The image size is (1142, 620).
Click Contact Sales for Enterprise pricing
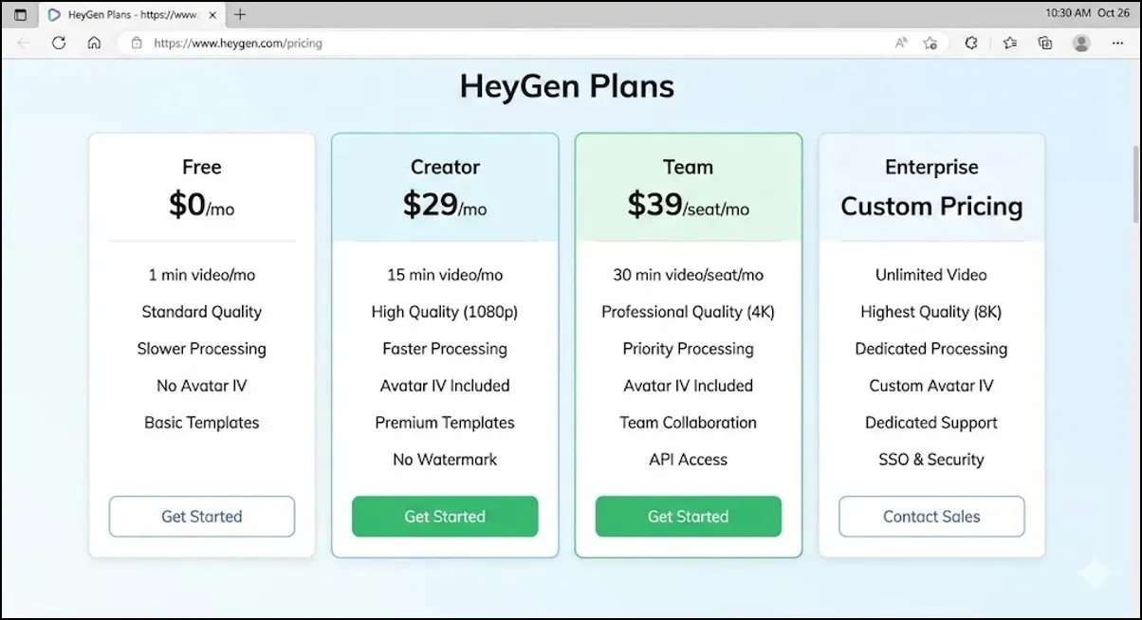tap(930, 517)
